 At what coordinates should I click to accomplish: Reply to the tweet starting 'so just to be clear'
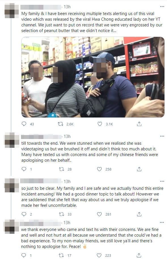pos(24,214)
